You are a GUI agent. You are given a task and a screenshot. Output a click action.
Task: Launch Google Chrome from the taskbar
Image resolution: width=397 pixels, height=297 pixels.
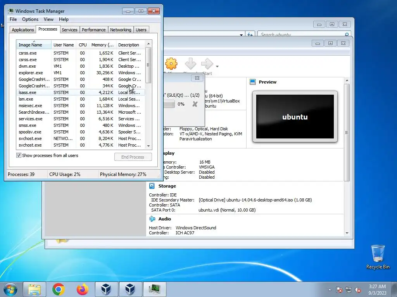click(x=59, y=289)
